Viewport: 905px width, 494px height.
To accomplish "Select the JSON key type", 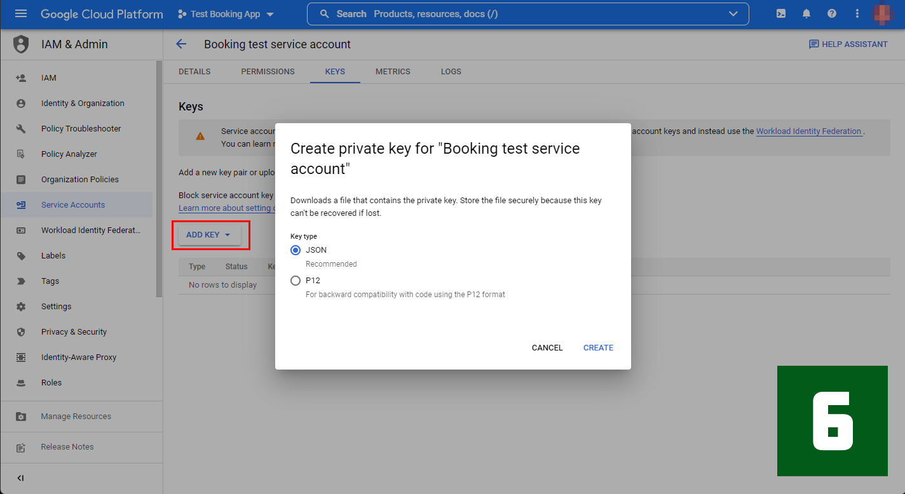I will [x=296, y=250].
